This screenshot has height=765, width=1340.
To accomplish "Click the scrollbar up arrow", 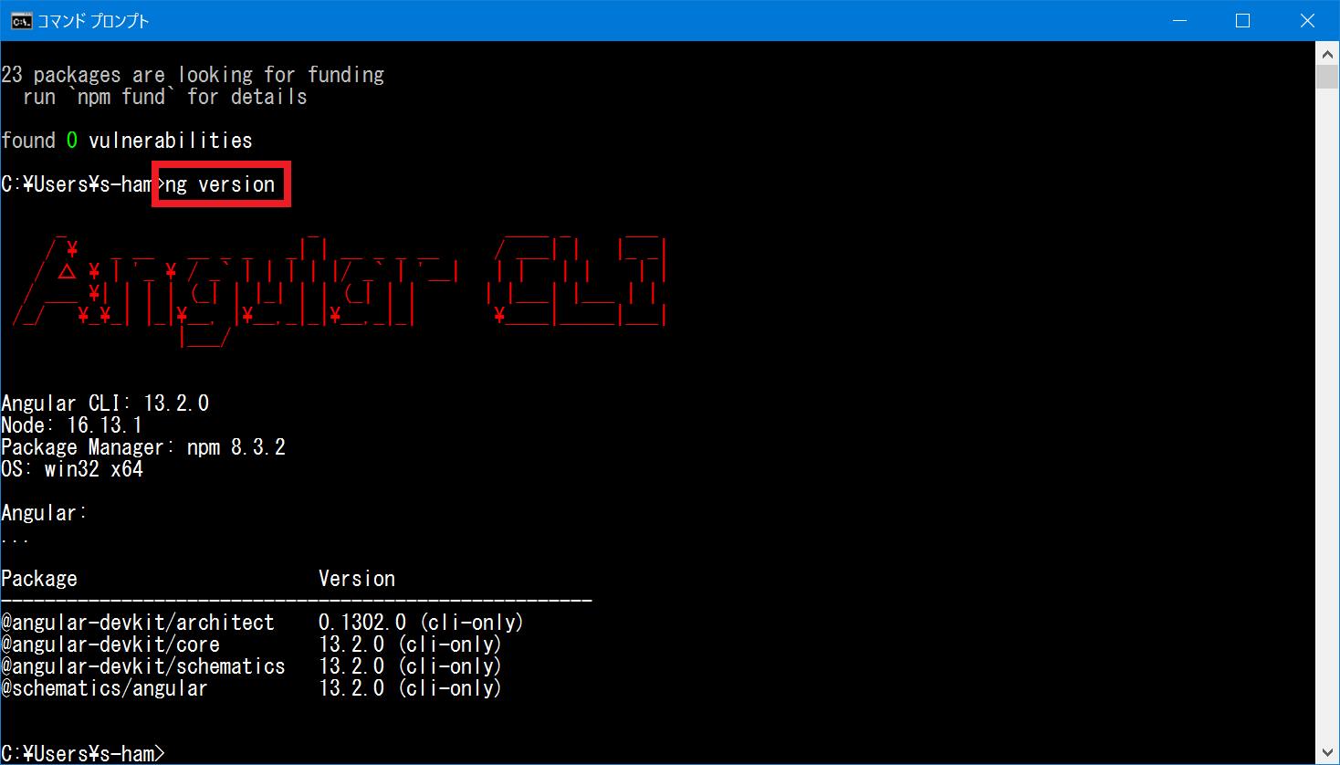I will 1328,53.
